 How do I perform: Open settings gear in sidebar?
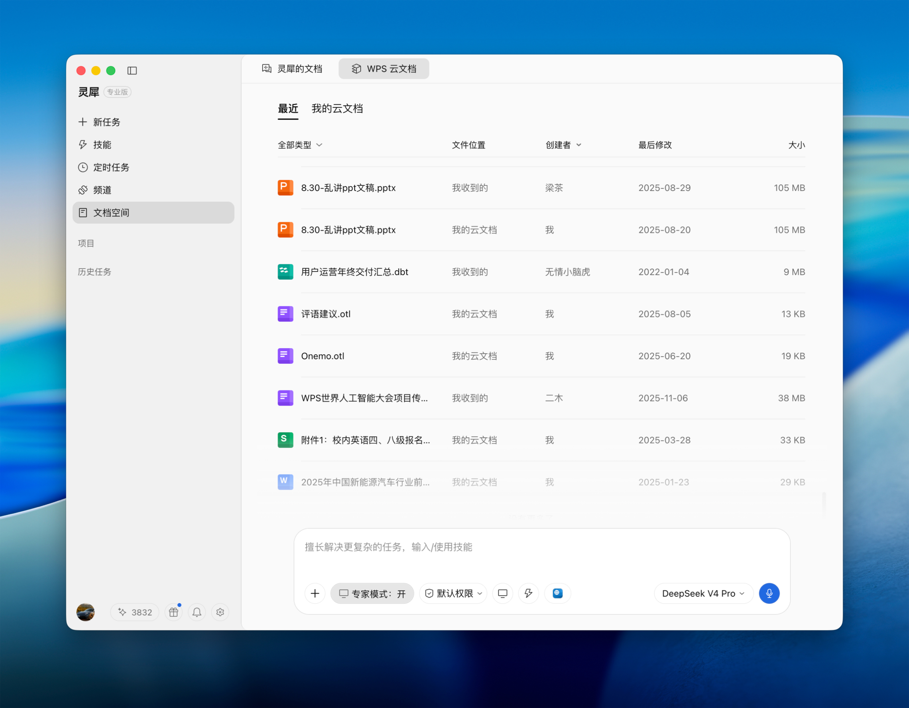(220, 612)
